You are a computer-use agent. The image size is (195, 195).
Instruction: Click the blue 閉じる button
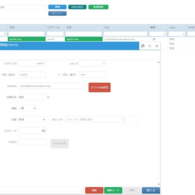tap(151, 191)
